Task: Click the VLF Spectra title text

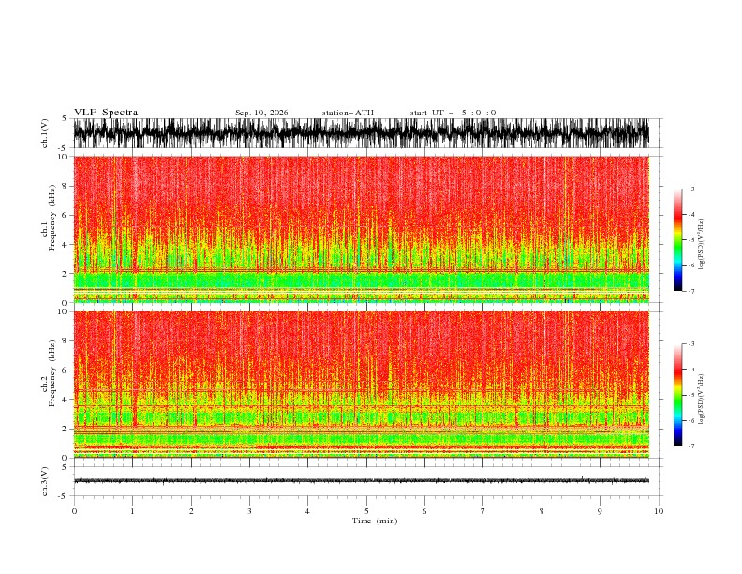Action: pyautogui.click(x=106, y=113)
